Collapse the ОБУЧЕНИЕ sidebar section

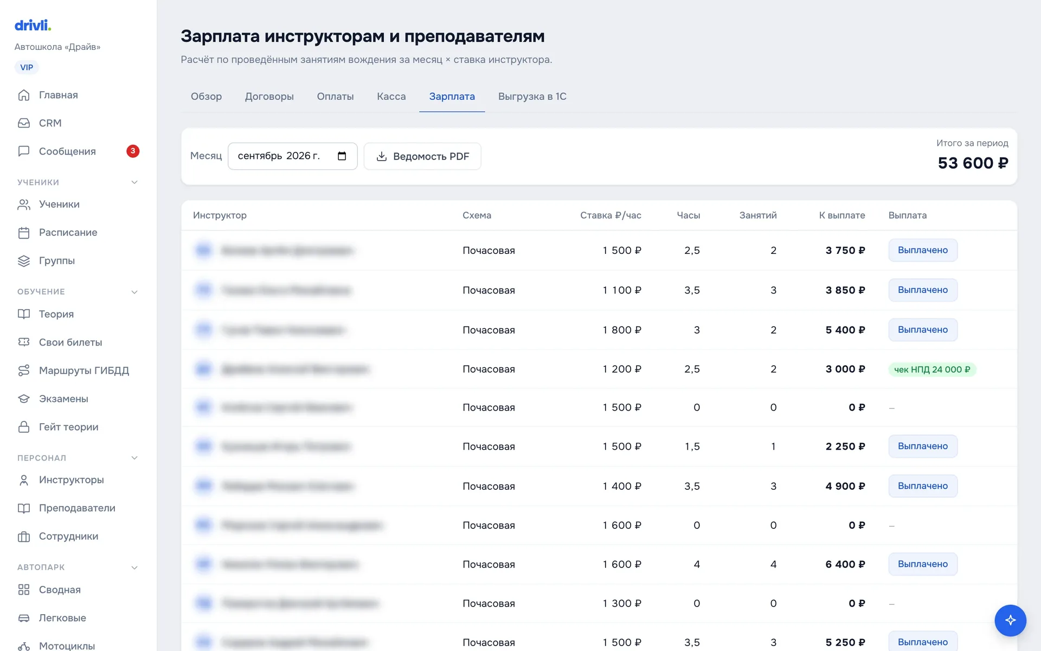click(x=134, y=292)
